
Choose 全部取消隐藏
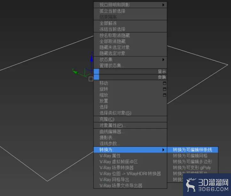click(130, 41)
